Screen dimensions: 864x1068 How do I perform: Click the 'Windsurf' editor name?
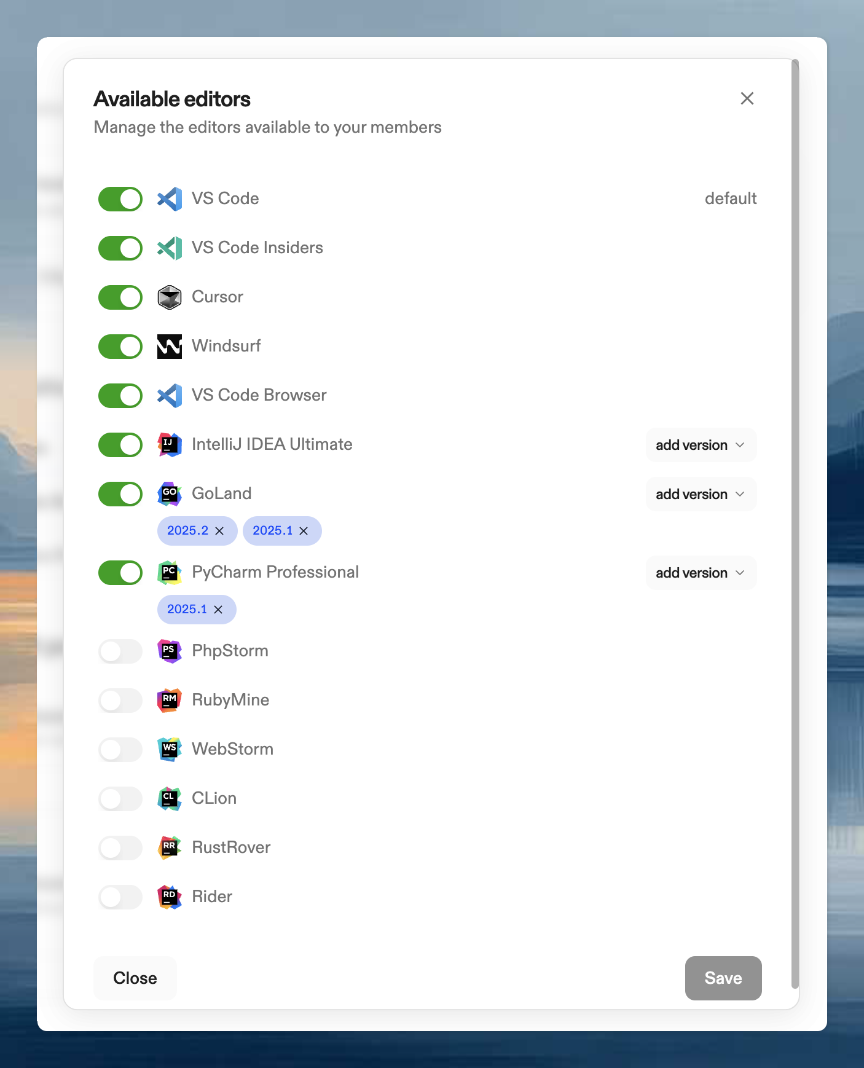tap(226, 346)
